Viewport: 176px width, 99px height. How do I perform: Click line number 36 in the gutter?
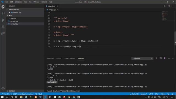click(49, 46)
